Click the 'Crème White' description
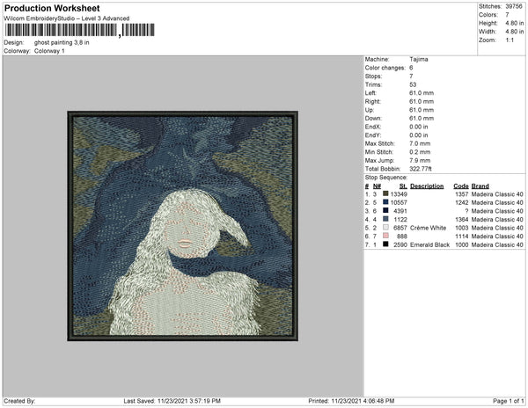 click(428, 228)
